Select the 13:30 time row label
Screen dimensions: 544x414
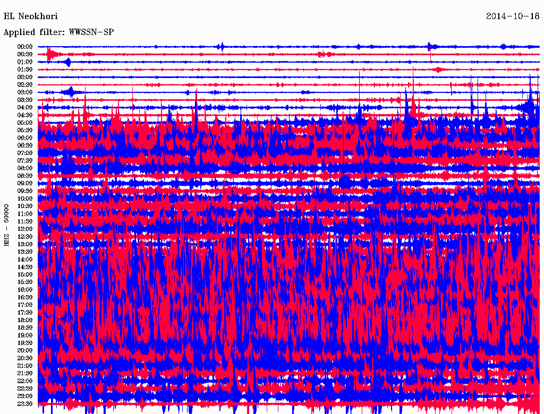click(25, 252)
